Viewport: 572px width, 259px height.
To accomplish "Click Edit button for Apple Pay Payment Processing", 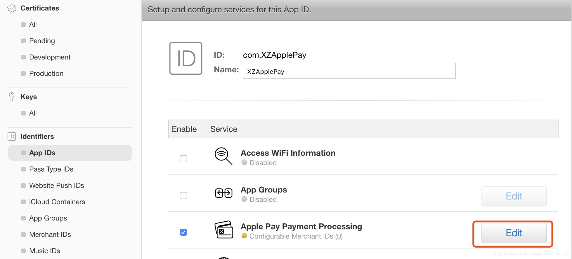I will coord(514,233).
